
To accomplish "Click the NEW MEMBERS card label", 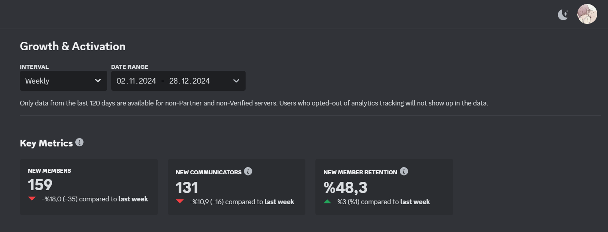I will 49,171.
